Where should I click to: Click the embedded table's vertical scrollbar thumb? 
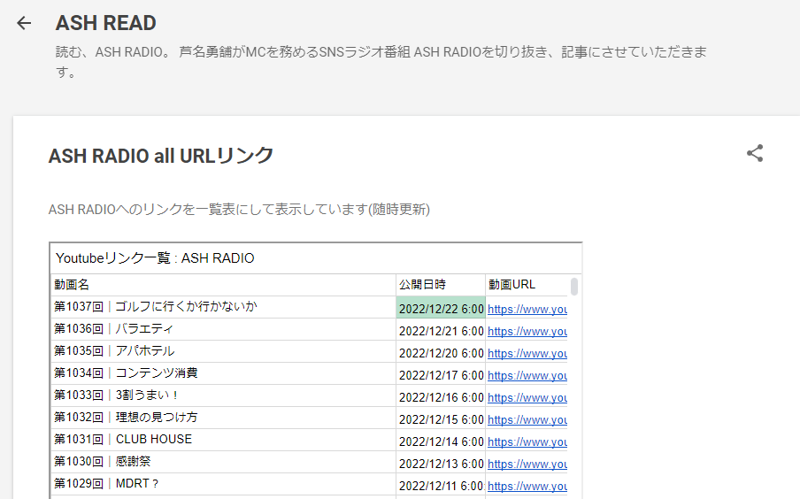(x=574, y=287)
